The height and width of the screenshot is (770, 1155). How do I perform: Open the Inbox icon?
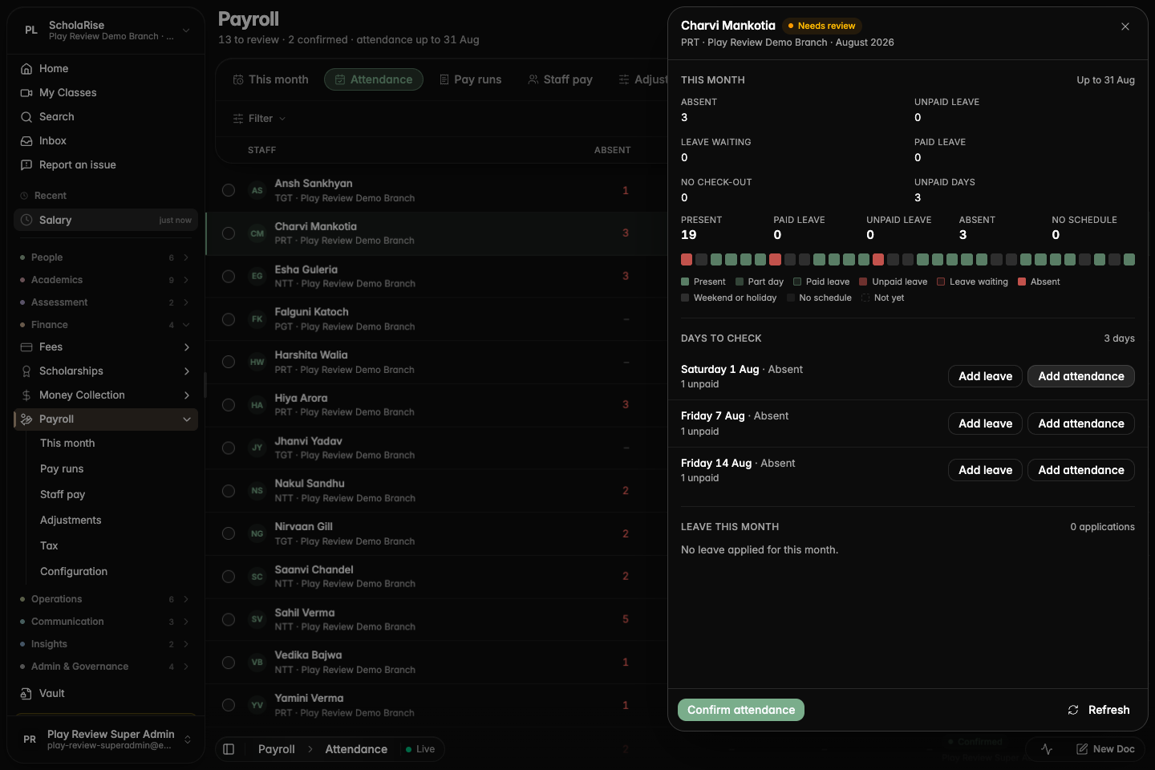pos(26,141)
